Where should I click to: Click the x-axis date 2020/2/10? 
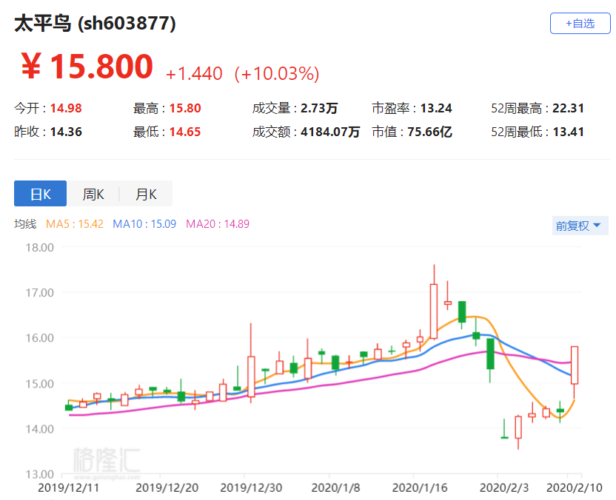575,488
